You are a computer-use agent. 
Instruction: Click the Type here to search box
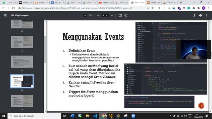[34, 116]
